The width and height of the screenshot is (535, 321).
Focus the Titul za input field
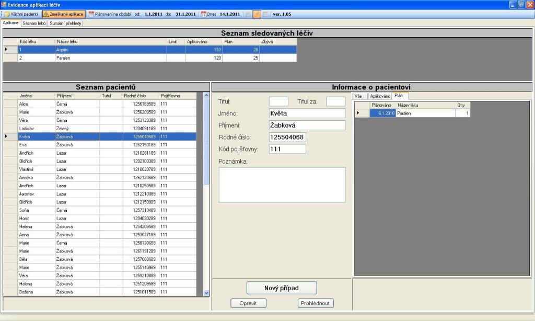335,101
